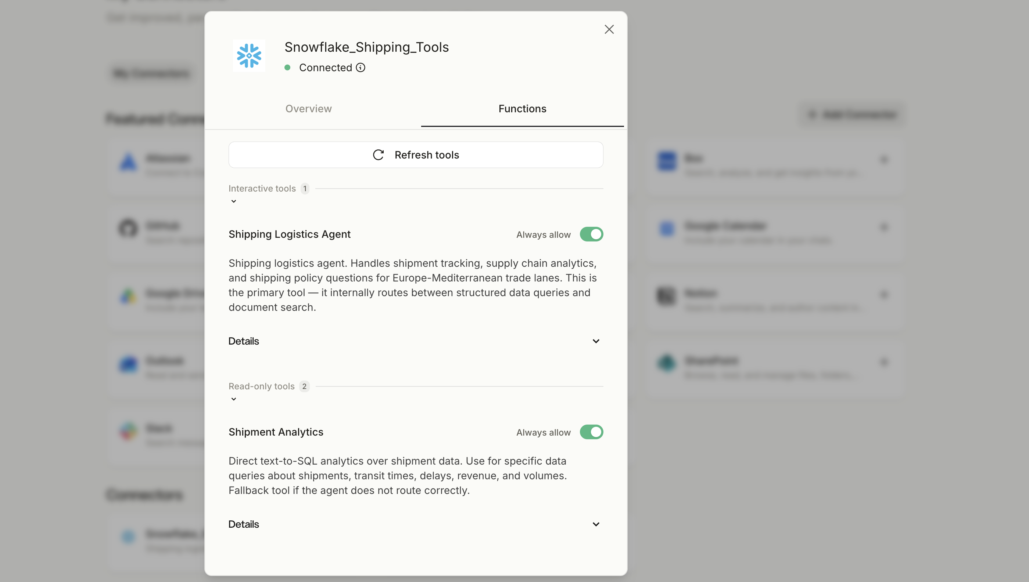Collapse the Interactive tools section chevron

(x=234, y=201)
